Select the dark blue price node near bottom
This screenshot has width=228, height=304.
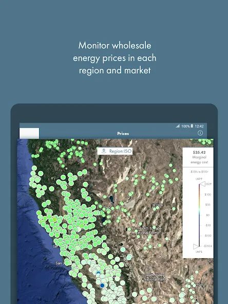[102, 286]
